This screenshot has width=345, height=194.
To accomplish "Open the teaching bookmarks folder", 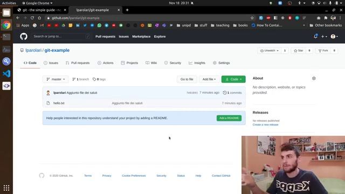I will (x=220, y=25).
